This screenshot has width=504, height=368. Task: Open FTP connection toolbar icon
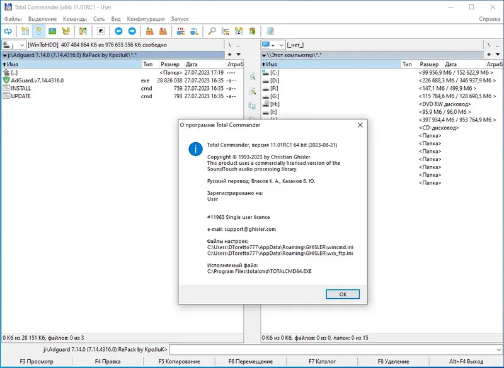181,31
